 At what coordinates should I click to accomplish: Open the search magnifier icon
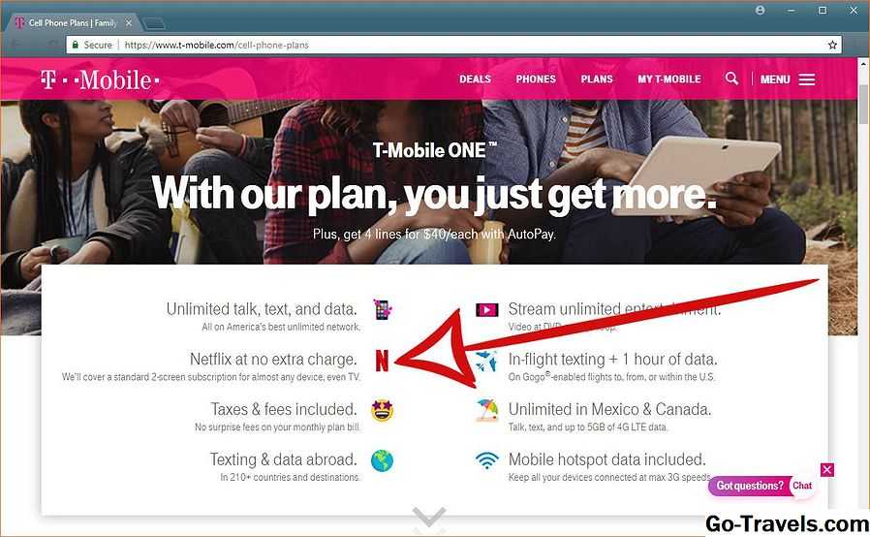click(x=731, y=79)
